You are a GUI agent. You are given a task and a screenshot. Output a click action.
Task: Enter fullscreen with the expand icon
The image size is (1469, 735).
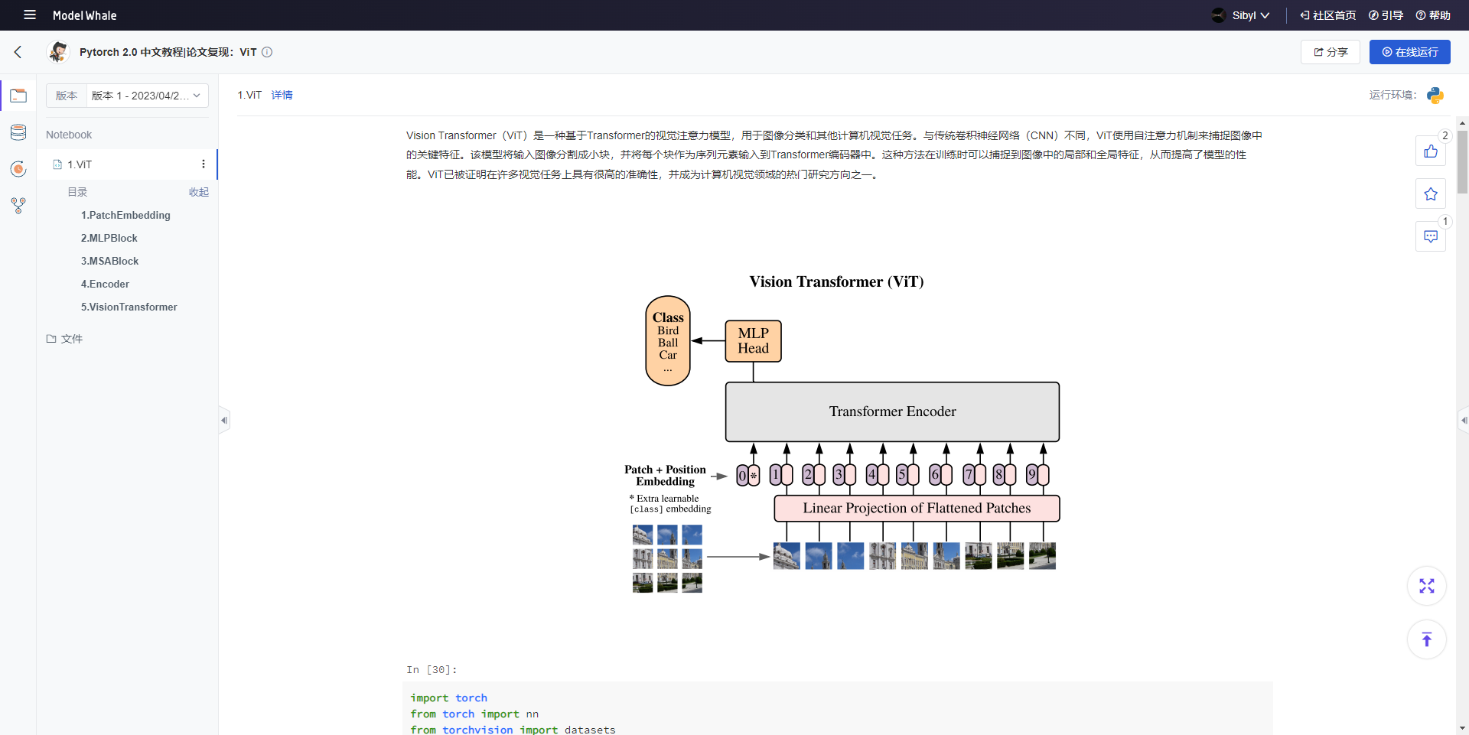pos(1426,586)
